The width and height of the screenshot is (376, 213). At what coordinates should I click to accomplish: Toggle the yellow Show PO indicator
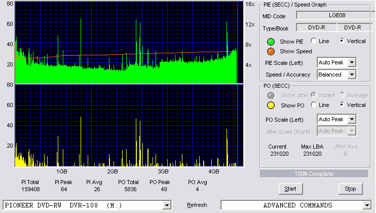click(271, 105)
